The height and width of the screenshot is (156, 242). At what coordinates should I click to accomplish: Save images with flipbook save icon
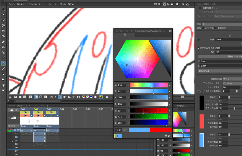coord(15,97)
